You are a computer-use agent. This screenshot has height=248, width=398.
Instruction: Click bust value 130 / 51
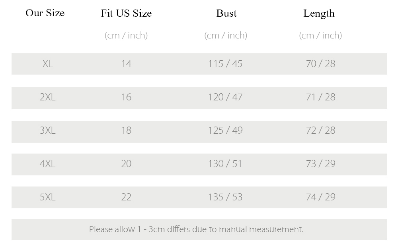pos(225,164)
